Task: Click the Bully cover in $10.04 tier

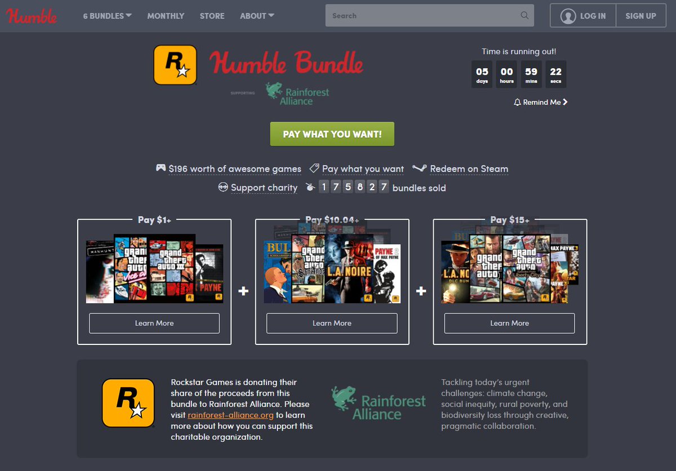Action: [277, 272]
